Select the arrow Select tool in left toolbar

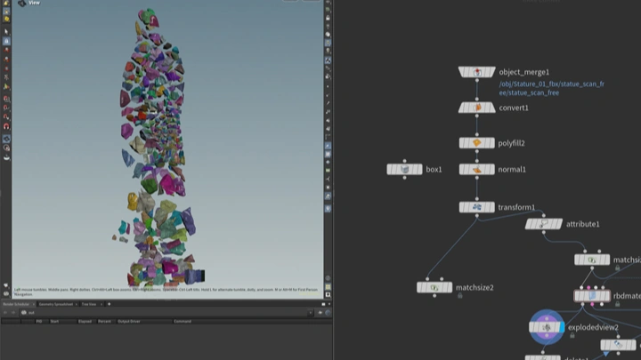6,31
